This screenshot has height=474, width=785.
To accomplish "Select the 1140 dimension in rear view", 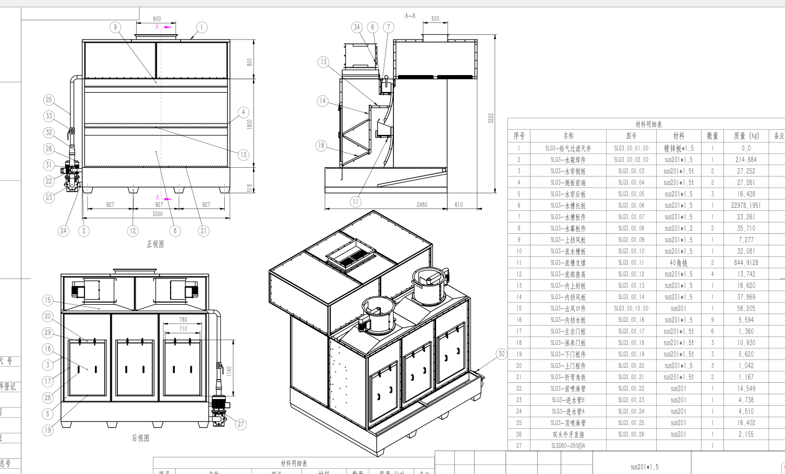I will [229, 372].
